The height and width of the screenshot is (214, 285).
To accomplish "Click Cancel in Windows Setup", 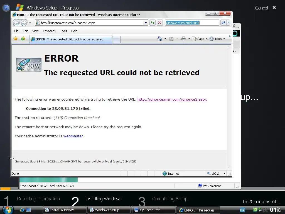I will [x=261, y=8].
